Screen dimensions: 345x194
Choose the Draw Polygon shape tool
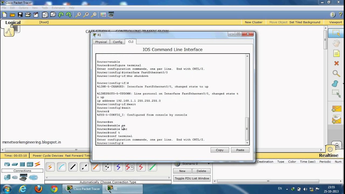[335, 84]
